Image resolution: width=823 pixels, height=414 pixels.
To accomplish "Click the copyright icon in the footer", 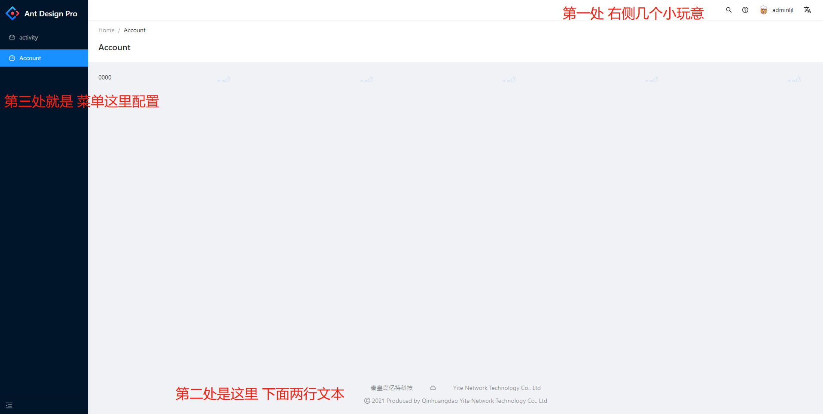I will click(367, 401).
